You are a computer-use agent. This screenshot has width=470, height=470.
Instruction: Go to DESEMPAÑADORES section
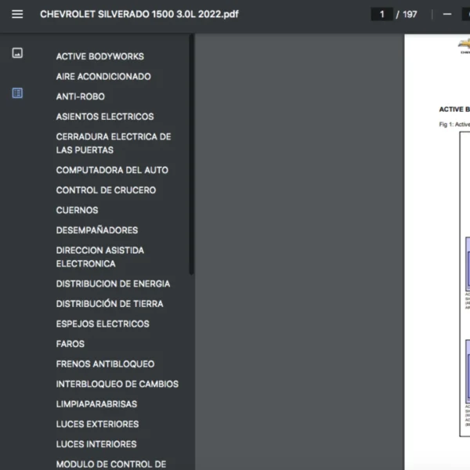point(96,230)
